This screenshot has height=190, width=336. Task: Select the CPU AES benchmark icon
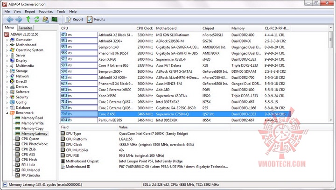point(18,155)
